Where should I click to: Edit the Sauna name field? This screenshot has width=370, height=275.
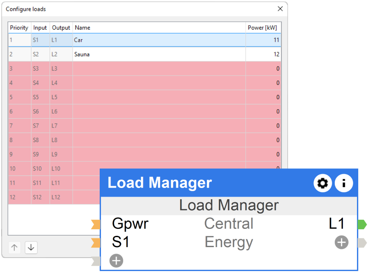(x=159, y=54)
